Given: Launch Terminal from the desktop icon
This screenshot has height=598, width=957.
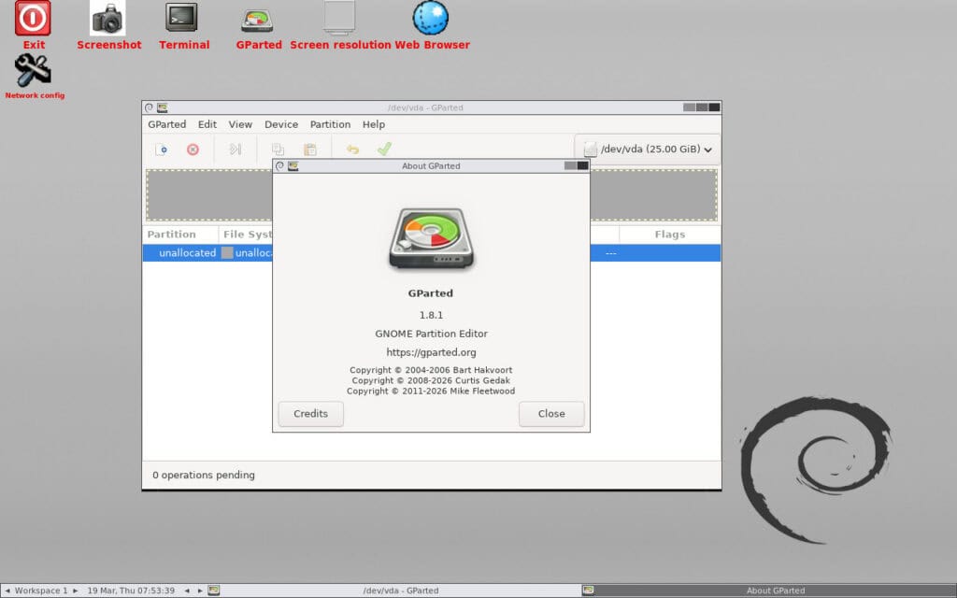Looking at the screenshot, I should pos(182,19).
